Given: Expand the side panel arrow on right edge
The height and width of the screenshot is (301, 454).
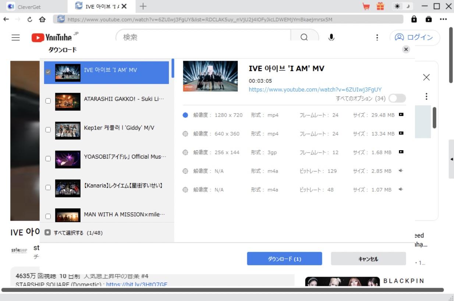Looking at the screenshot, I should 451,159.
